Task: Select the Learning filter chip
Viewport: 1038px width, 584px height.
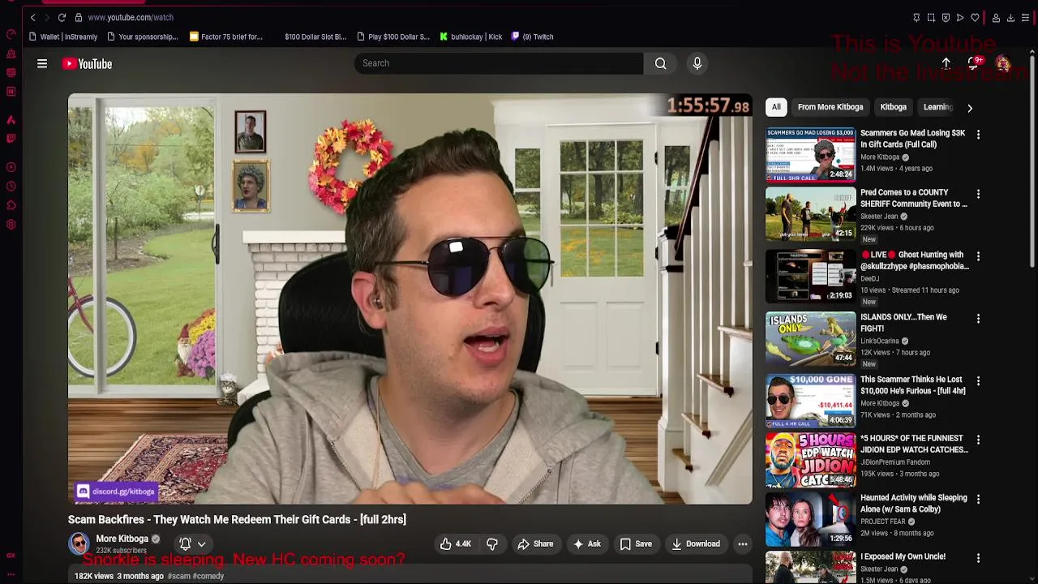Action: pyautogui.click(x=937, y=107)
